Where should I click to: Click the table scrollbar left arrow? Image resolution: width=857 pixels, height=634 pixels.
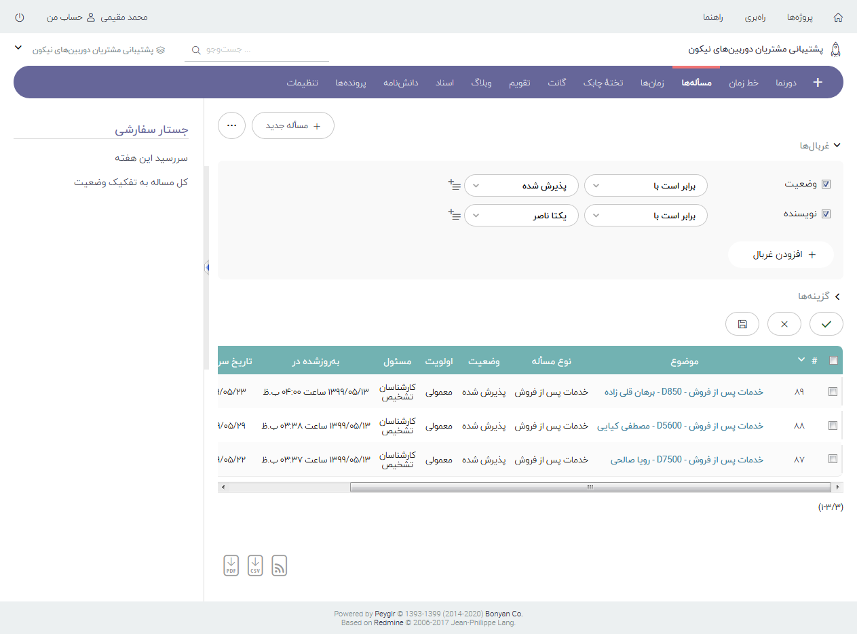click(223, 487)
